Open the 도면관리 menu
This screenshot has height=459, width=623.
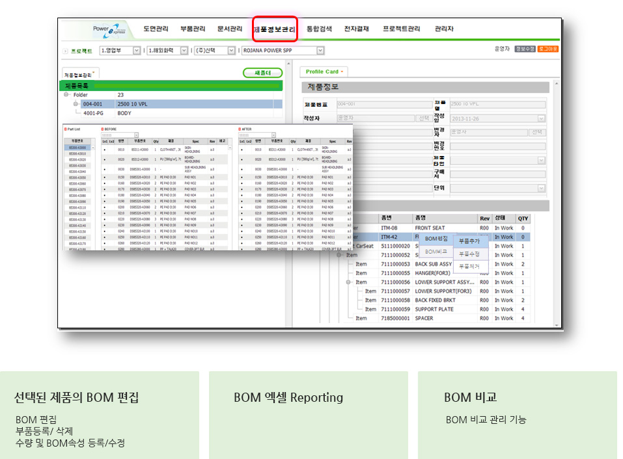pos(156,29)
